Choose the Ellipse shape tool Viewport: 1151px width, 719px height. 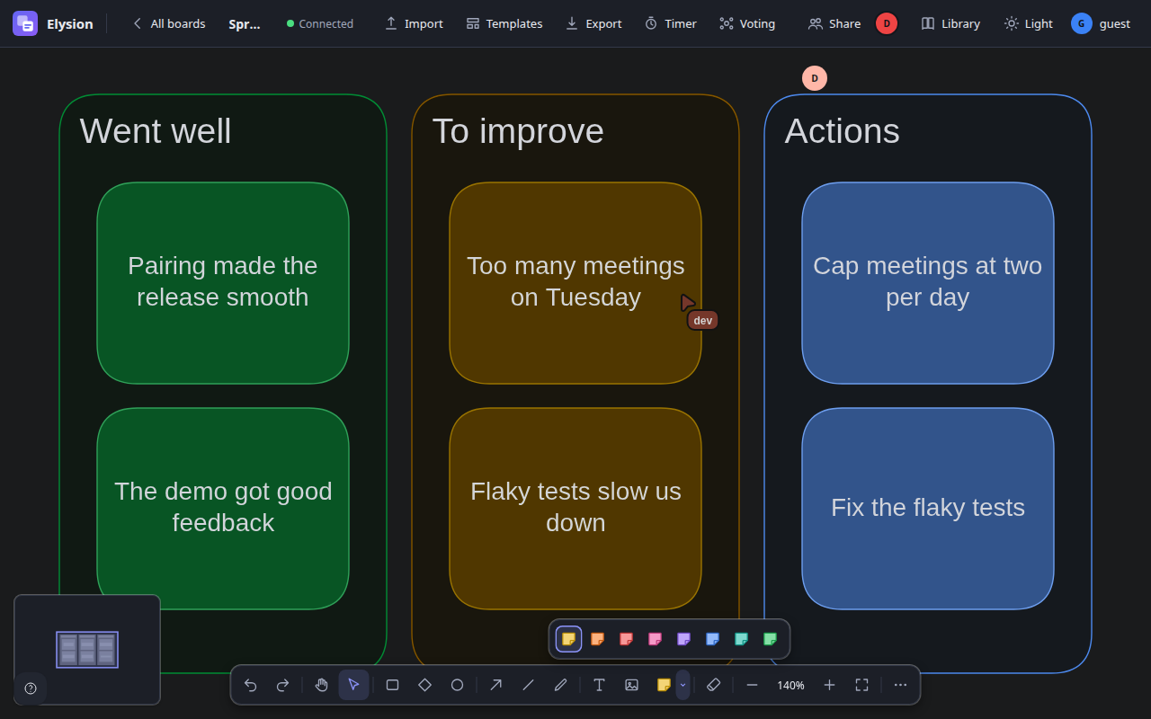[457, 685]
